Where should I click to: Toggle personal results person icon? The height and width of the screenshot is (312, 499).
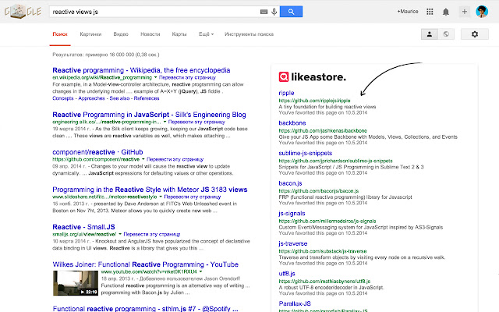pyautogui.click(x=430, y=34)
